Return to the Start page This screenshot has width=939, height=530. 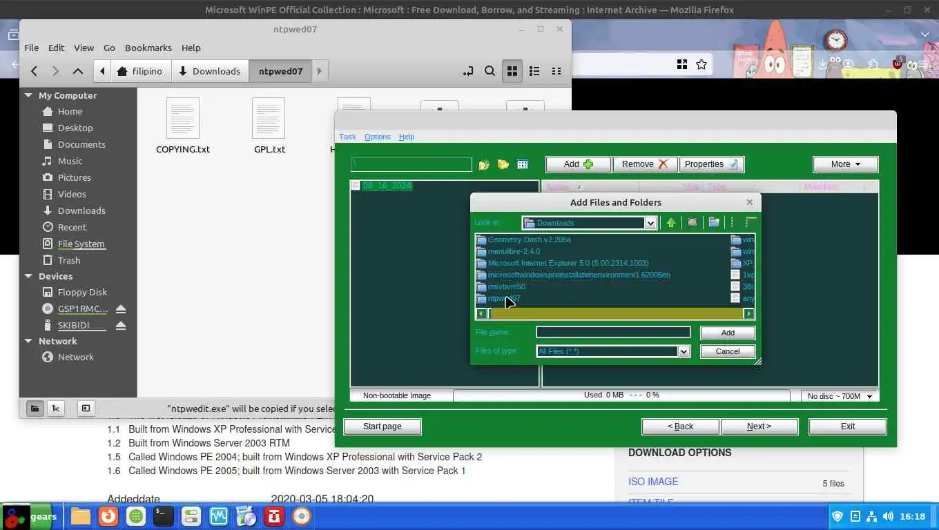click(382, 426)
